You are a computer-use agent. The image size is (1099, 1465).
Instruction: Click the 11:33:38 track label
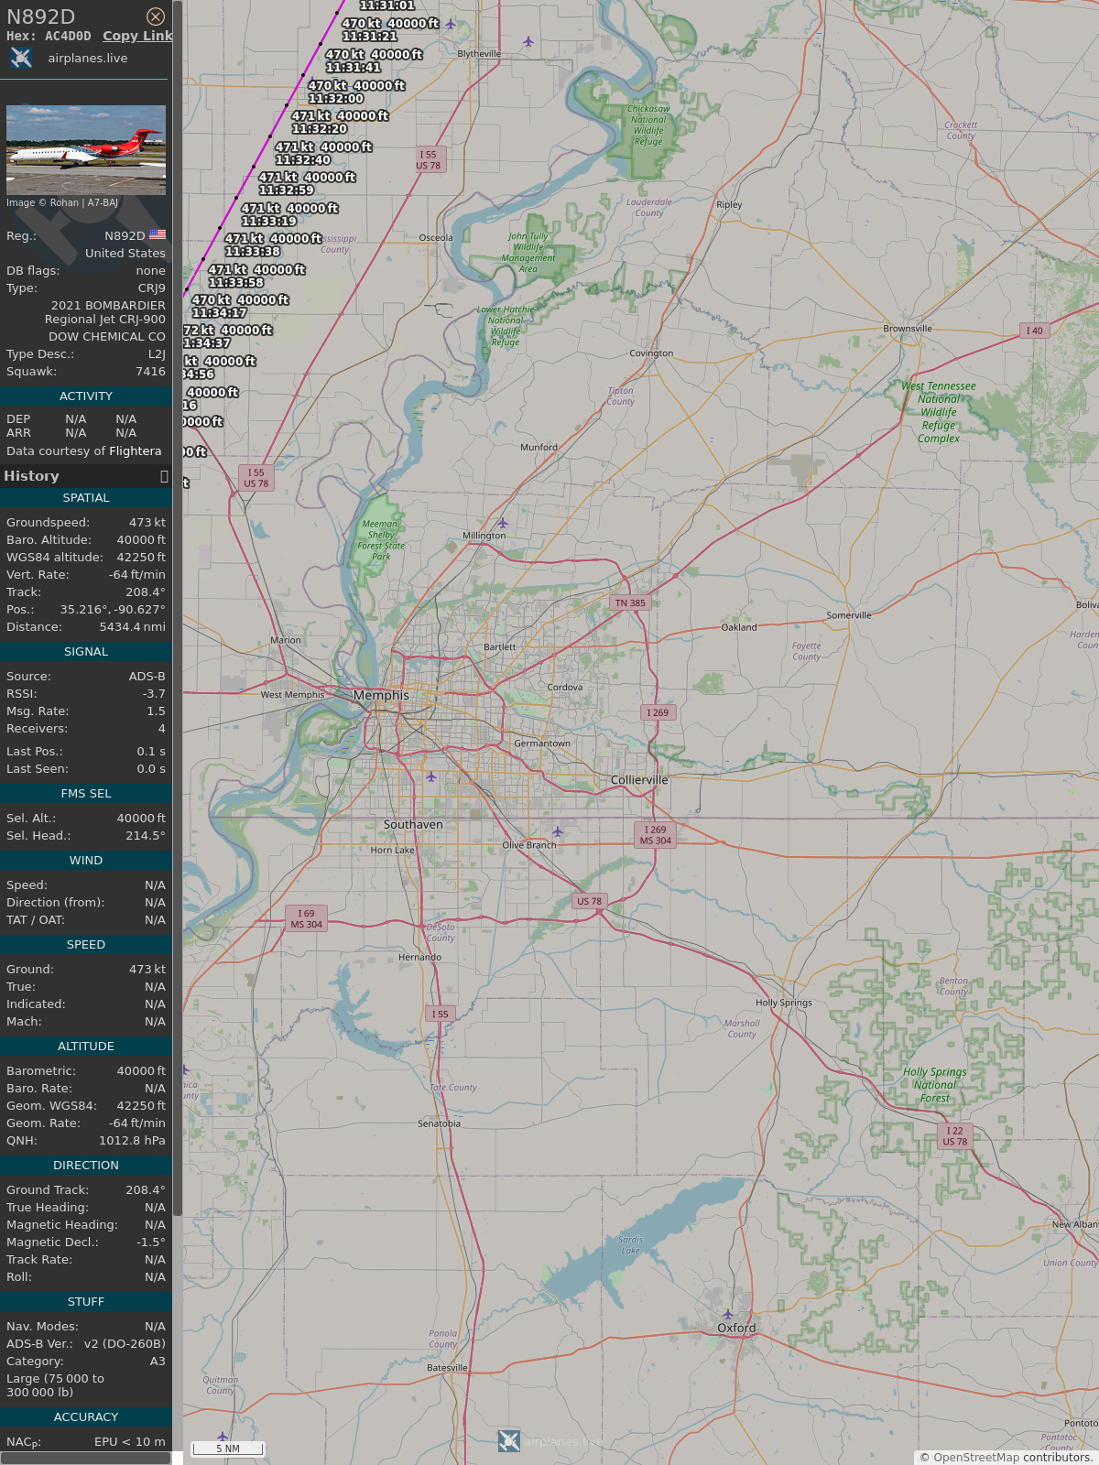point(253,251)
